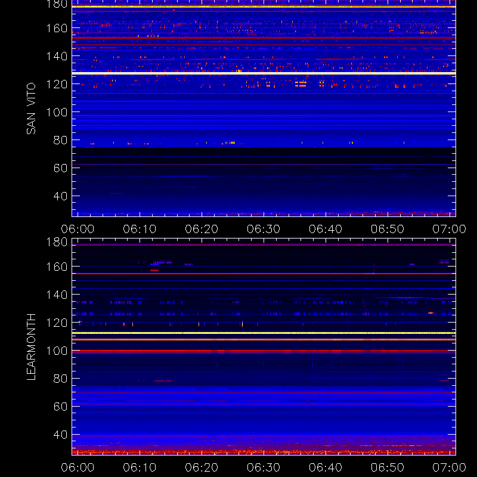Pick the 40 frequency label on San Vito axis
Screen dimensions: 477x477
(x=60, y=196)
